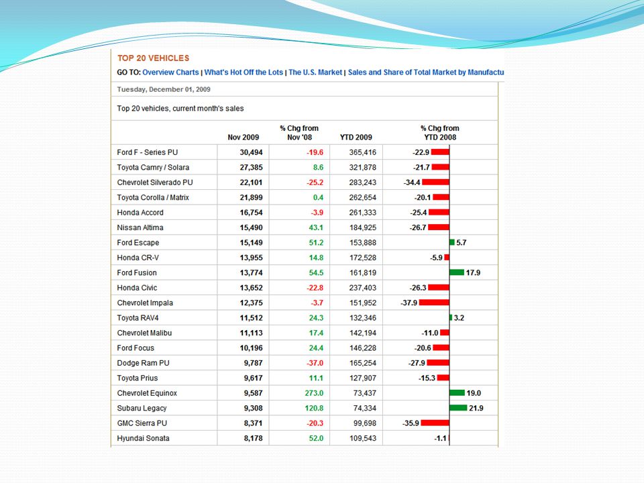Click the Honda Civic row name
This screenshot has width=644, height=483.
click(x=137, y=288)
